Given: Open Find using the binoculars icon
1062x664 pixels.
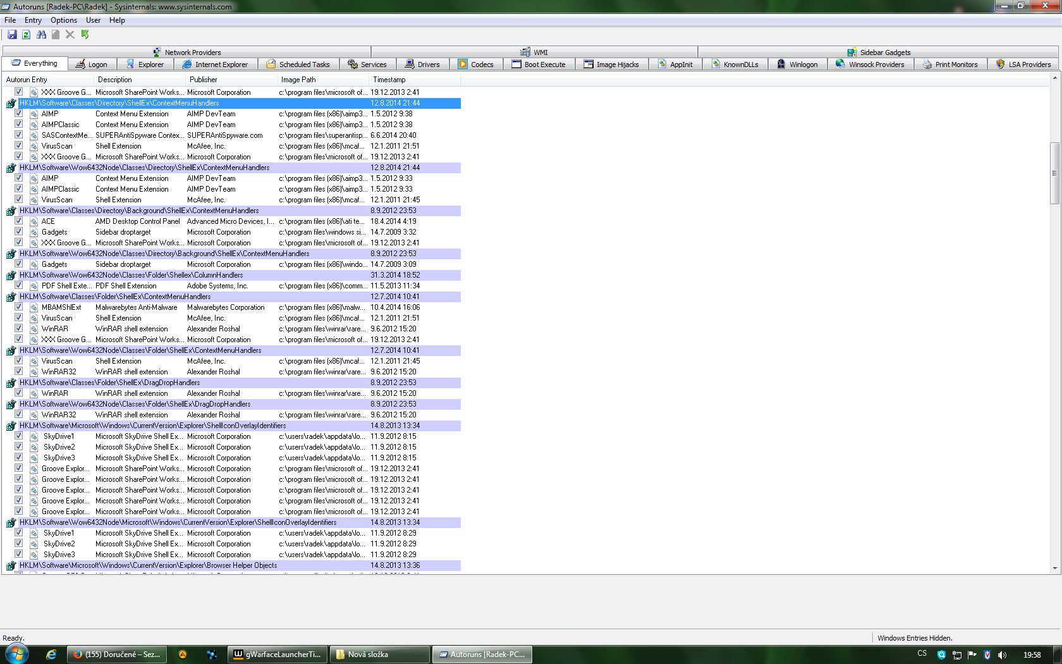Looking at the screenshot, I should pos(41,35).
